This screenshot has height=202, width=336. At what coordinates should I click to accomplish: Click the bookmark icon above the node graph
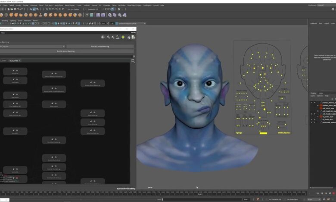click(x=133, y=61)
